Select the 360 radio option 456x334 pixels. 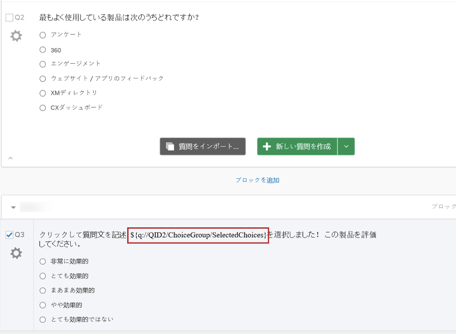[x=43, y=50]
